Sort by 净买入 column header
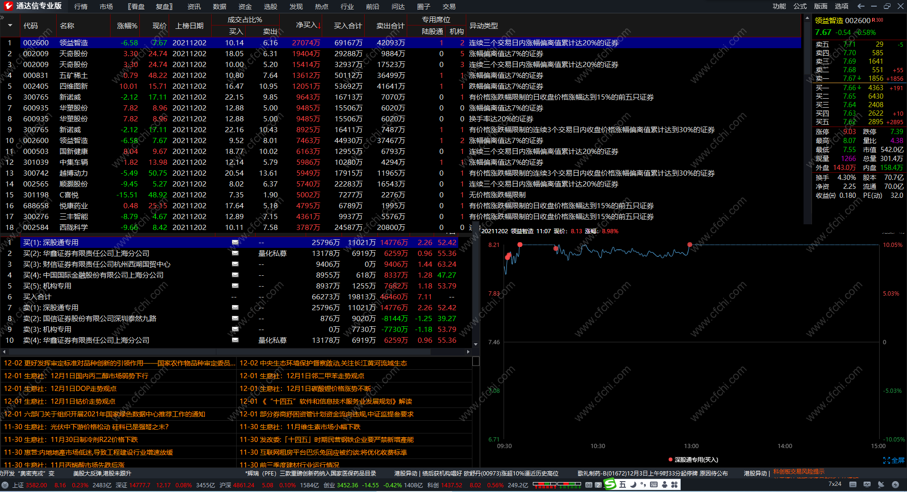Viewport: 907px width, 492px height. (x=308, y=25)
